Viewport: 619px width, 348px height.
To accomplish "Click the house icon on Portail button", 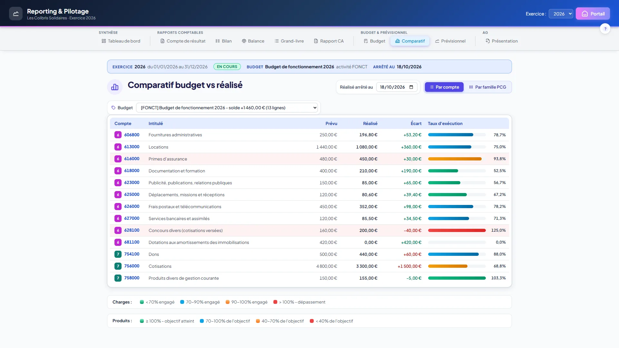I will pyautogui.click(x=585, y=14).
